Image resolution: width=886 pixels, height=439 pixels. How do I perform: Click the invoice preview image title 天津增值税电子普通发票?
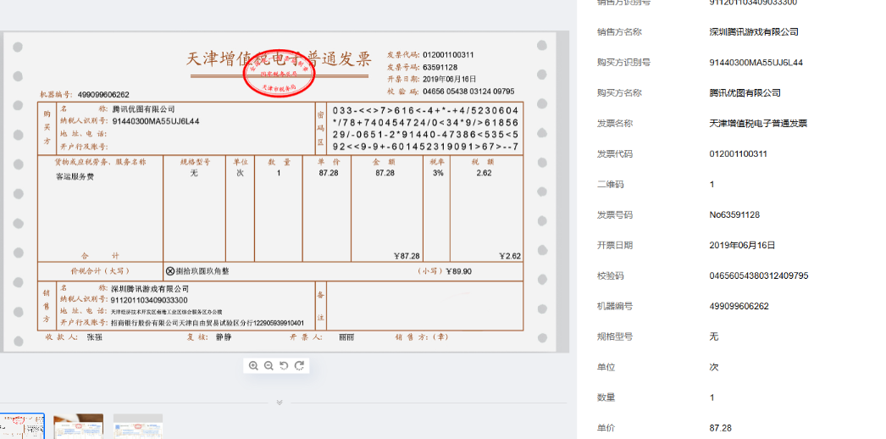[279, 58]
